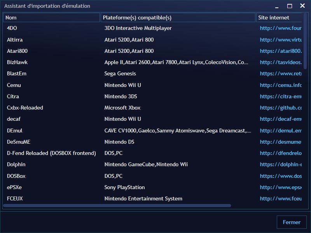Click the Sony PlayStation platform cell
Image resolution: width=311 pixels, height=233 pixels.
pyautogui.click(x=124, y=187)
